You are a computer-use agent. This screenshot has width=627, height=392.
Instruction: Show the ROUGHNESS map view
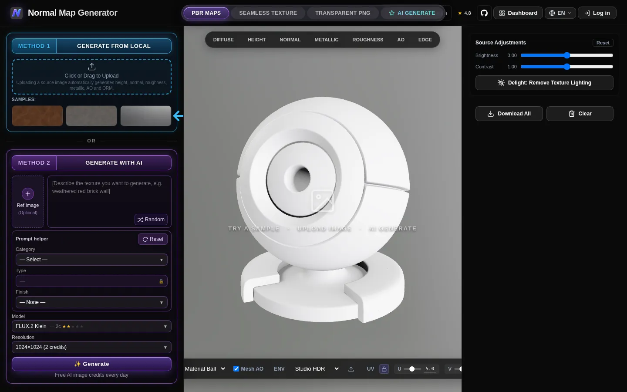368,40
